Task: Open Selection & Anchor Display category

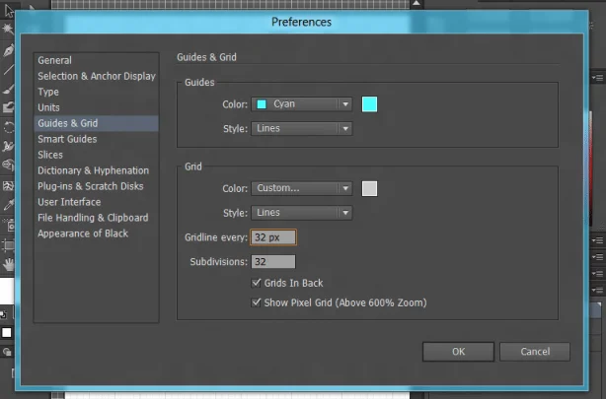Action: [97, 76]
